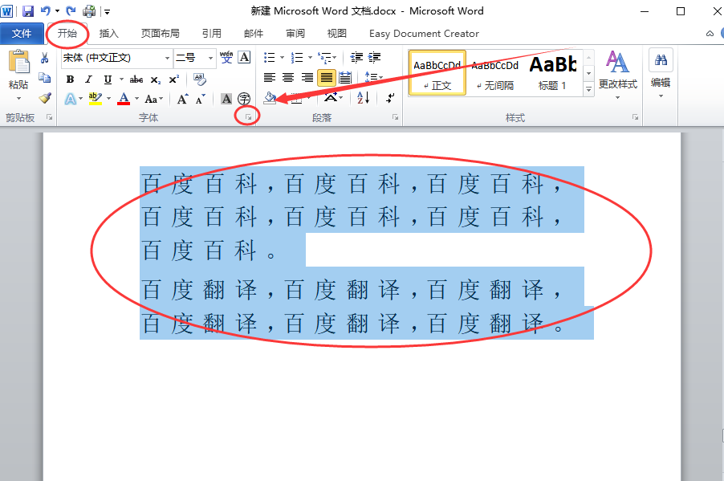Click Undo in quick access toolbar
Image resolution: width=724 pixels, height=481 pixels.
pyautogui.click(x=45, y=10)
